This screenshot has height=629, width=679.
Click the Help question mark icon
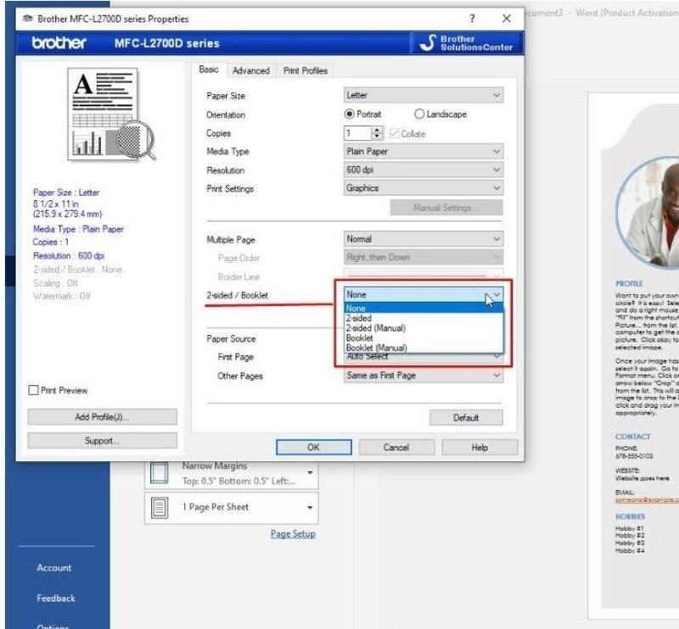point(472,19)
